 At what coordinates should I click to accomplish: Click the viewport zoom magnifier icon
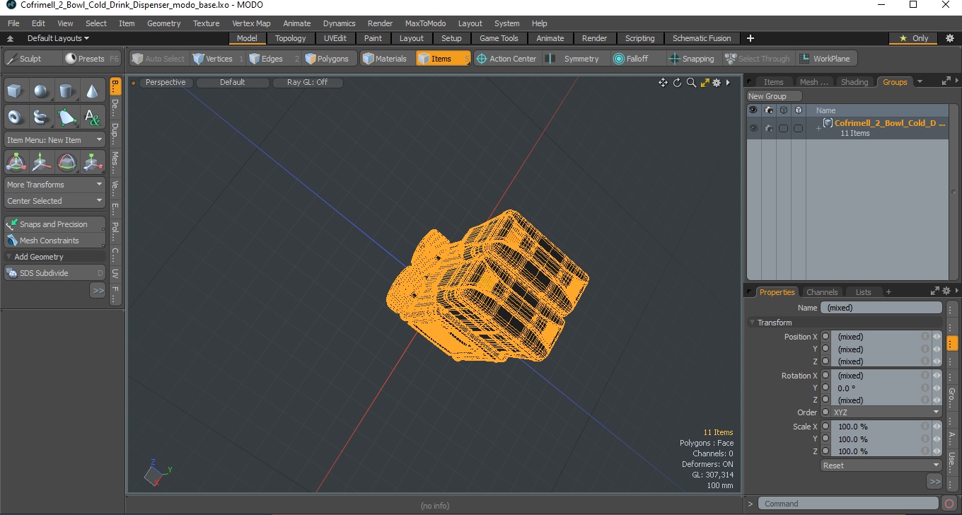tap(691, 83)
